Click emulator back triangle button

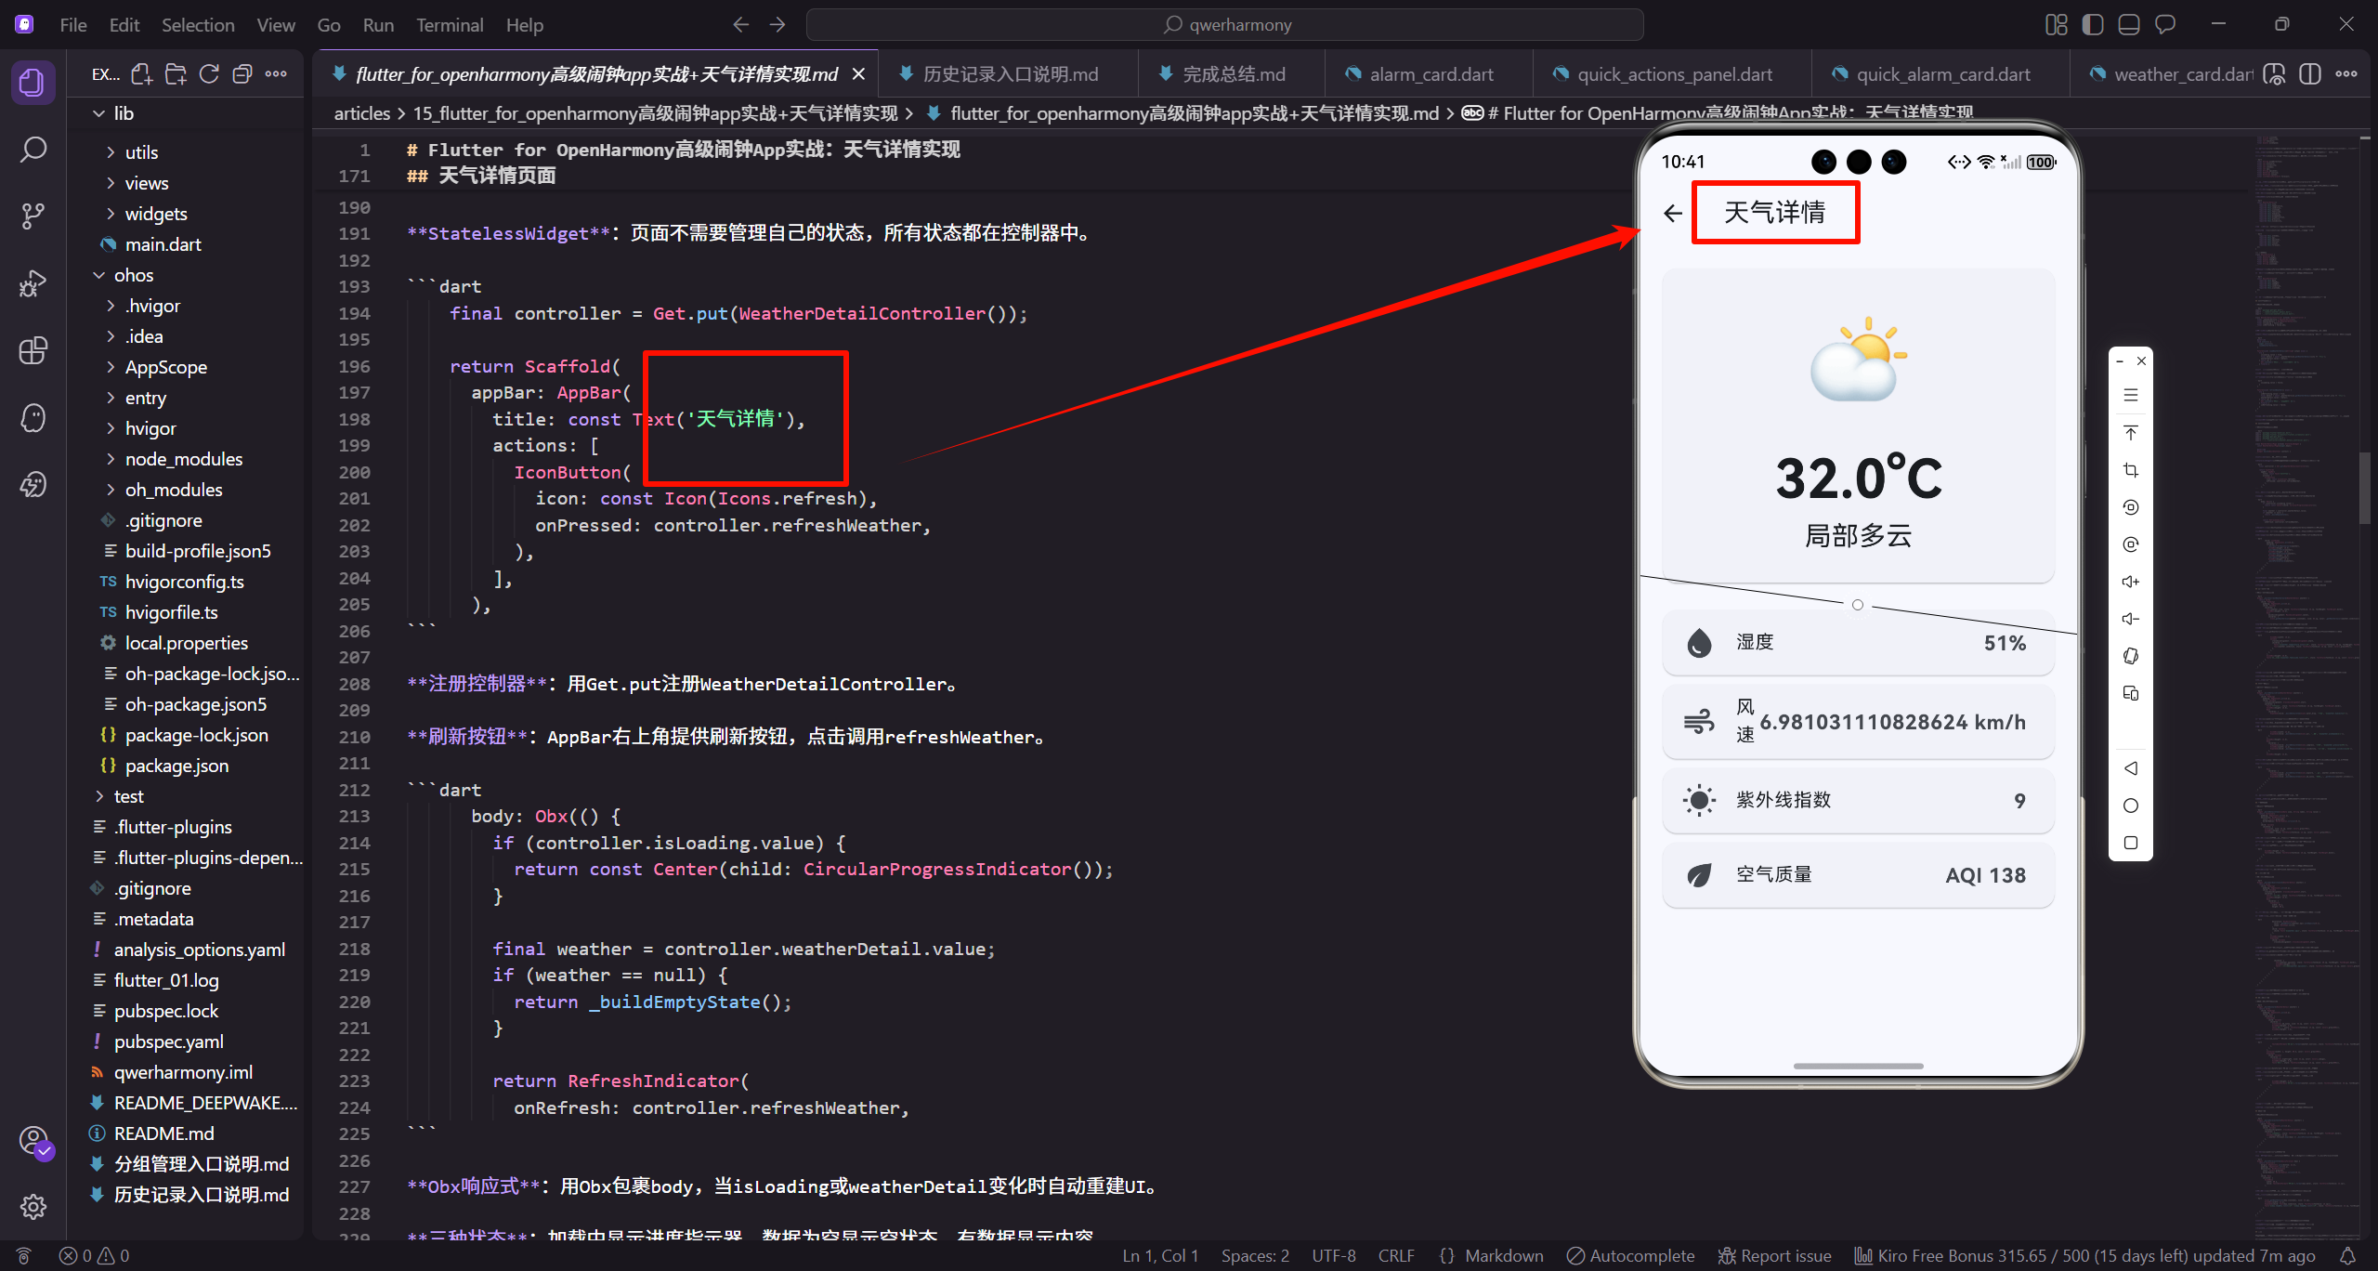[2131, 768]
